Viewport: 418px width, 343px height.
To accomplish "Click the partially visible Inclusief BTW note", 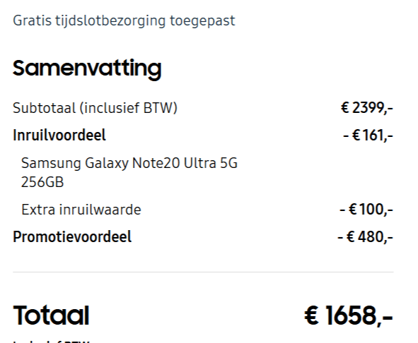I will [51, 342].
